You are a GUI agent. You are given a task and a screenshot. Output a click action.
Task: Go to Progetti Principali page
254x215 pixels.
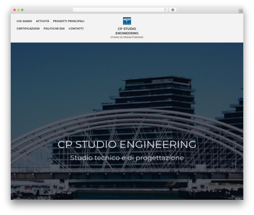click(69, 21)
